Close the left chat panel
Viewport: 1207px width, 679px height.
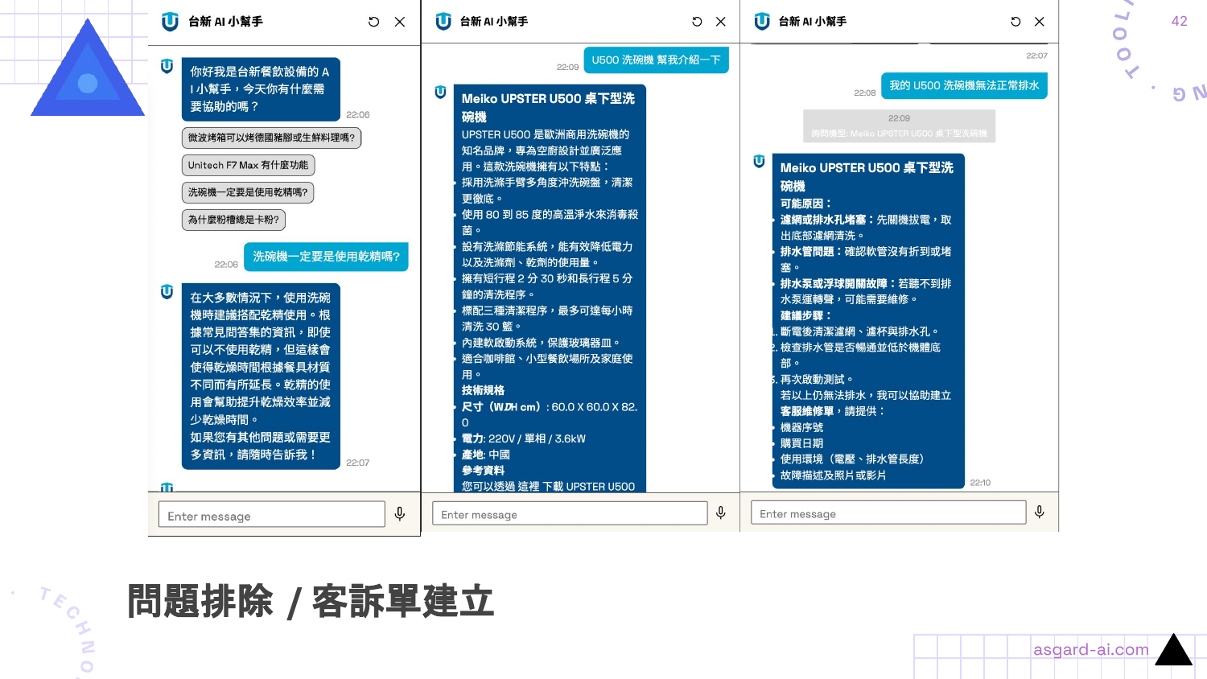[x=400, y=22]
